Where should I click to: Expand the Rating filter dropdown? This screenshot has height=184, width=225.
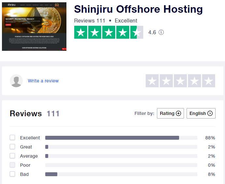170,113
